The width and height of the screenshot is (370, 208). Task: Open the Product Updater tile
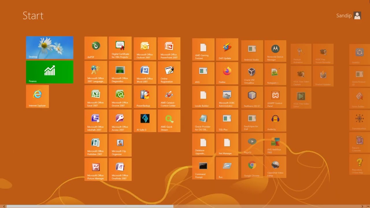click(x=323, y=76)
